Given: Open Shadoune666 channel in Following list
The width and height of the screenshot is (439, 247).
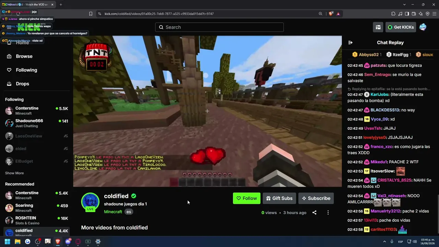Looking at the screenshot, I should click(x=36, y=123).
